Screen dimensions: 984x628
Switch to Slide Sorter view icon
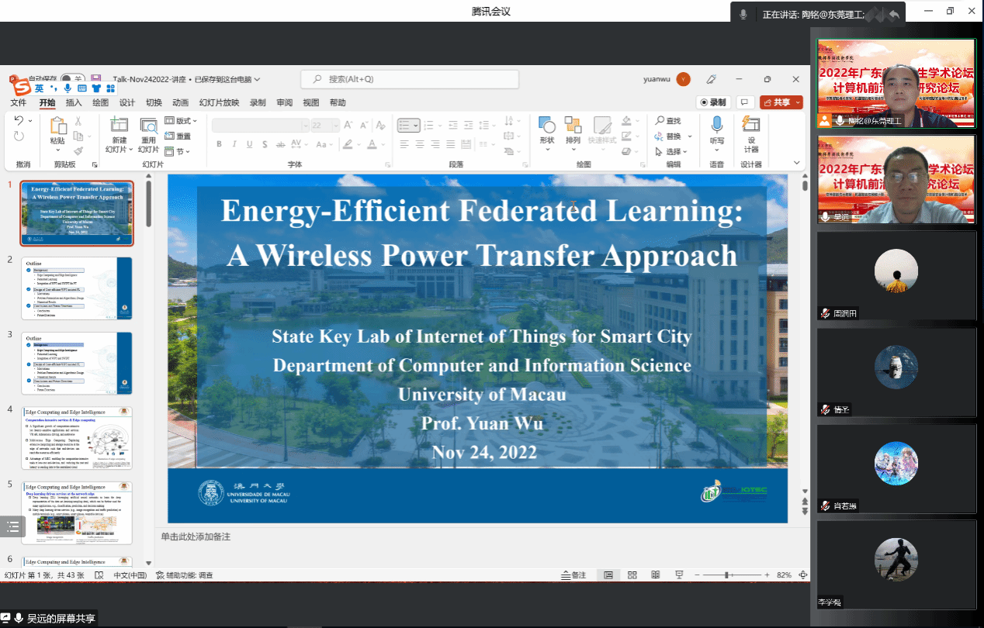632,575
